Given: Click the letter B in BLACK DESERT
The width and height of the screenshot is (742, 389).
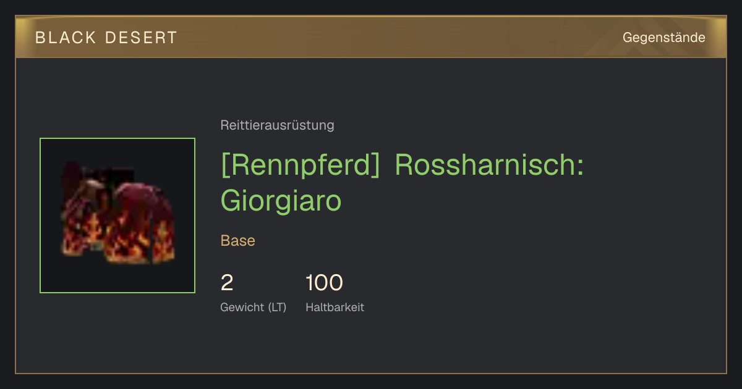Looking at the screenshot, I should point(40,38).
